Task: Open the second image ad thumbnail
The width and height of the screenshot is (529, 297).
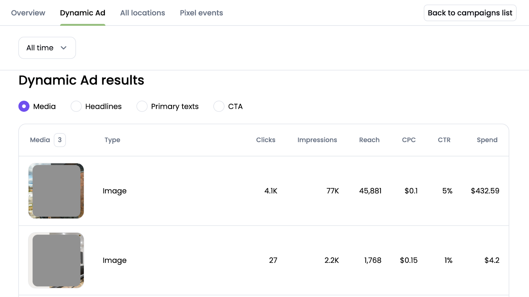Action: [56, 260]
